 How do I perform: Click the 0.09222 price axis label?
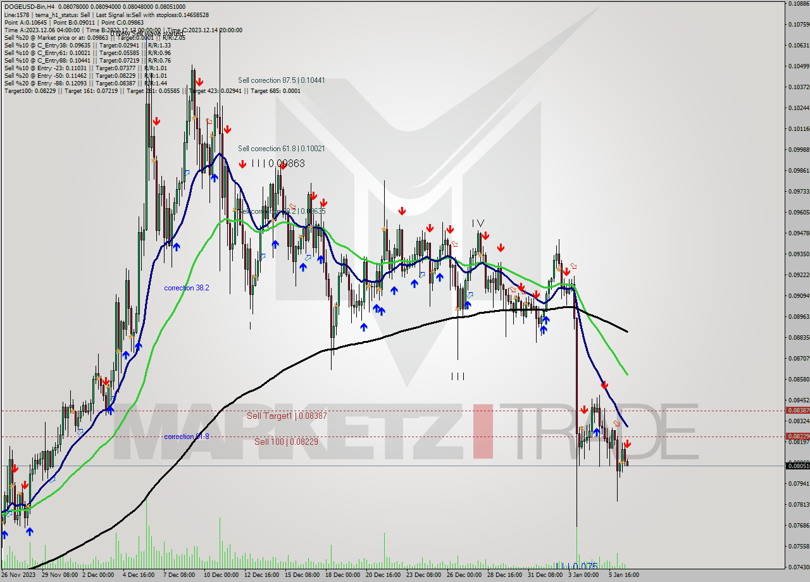click(x=798, y=275)
